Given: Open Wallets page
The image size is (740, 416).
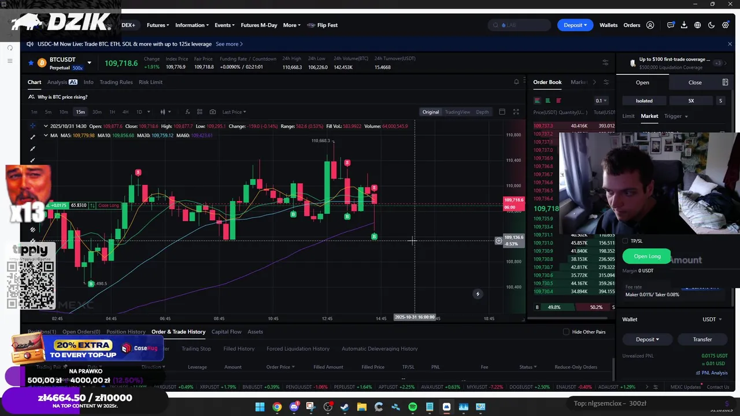Looking at the screenshot, I should (608, 25).
